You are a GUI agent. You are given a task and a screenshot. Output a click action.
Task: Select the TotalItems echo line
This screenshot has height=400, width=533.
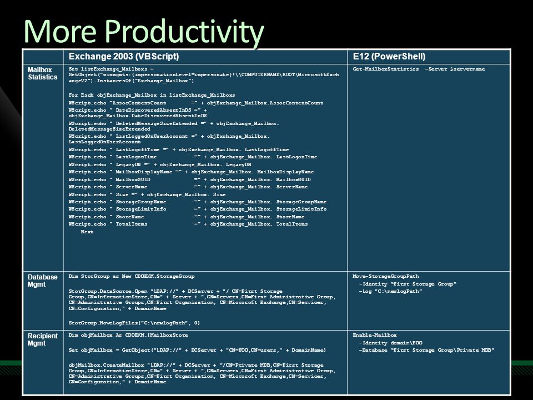click(188, 224)
